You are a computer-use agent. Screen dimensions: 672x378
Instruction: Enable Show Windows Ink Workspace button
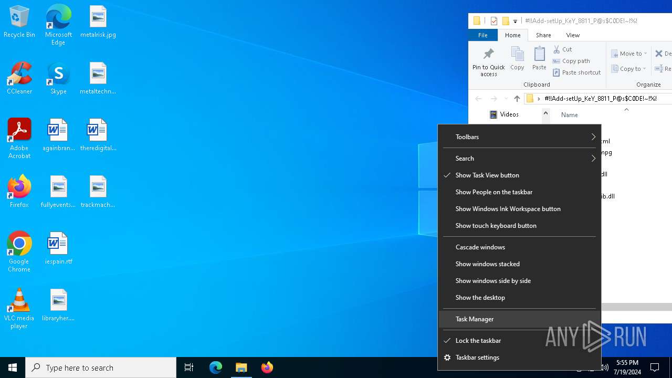[520, 209]
